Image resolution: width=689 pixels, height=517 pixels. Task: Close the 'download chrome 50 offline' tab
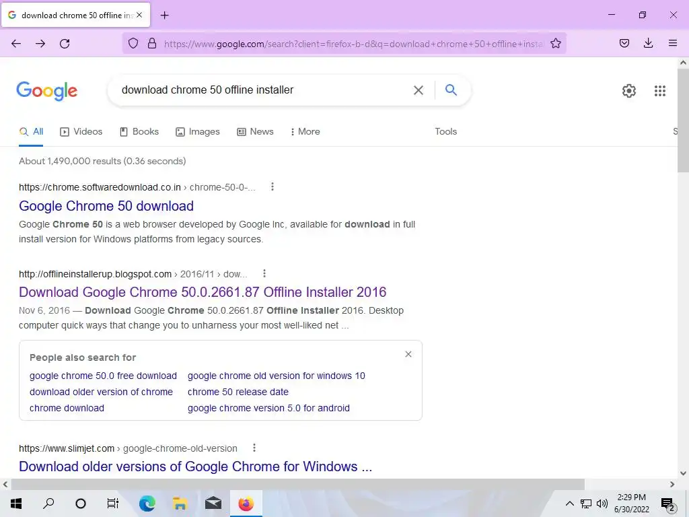[x=139, y=15]
